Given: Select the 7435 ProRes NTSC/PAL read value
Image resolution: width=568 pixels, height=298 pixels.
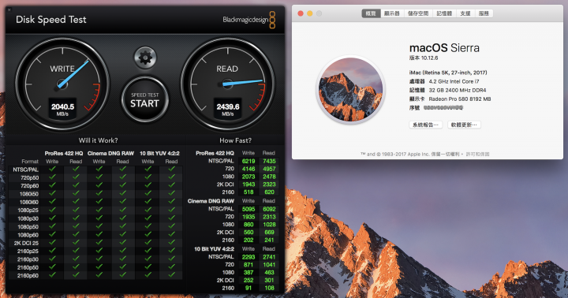Looking at the screenshot, I should (269, 161).
